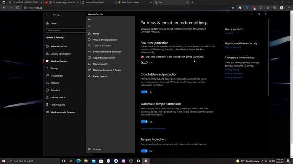Image resolution: width=293 pixels, height=164 pixels.
Task: Open a new browser tab
Action: pyautogui.click(x=192, y=2)
